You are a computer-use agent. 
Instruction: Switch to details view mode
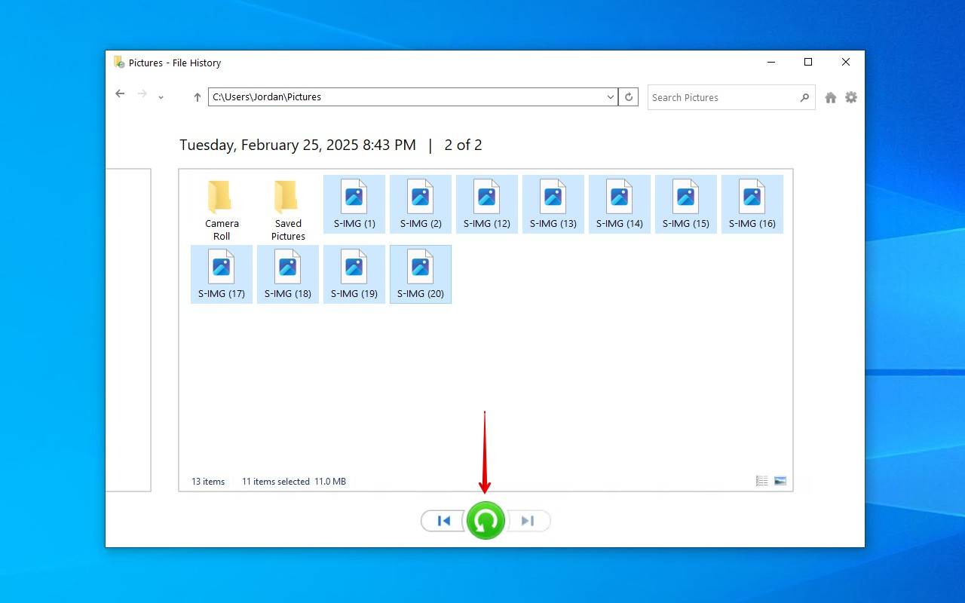[761, 480]
